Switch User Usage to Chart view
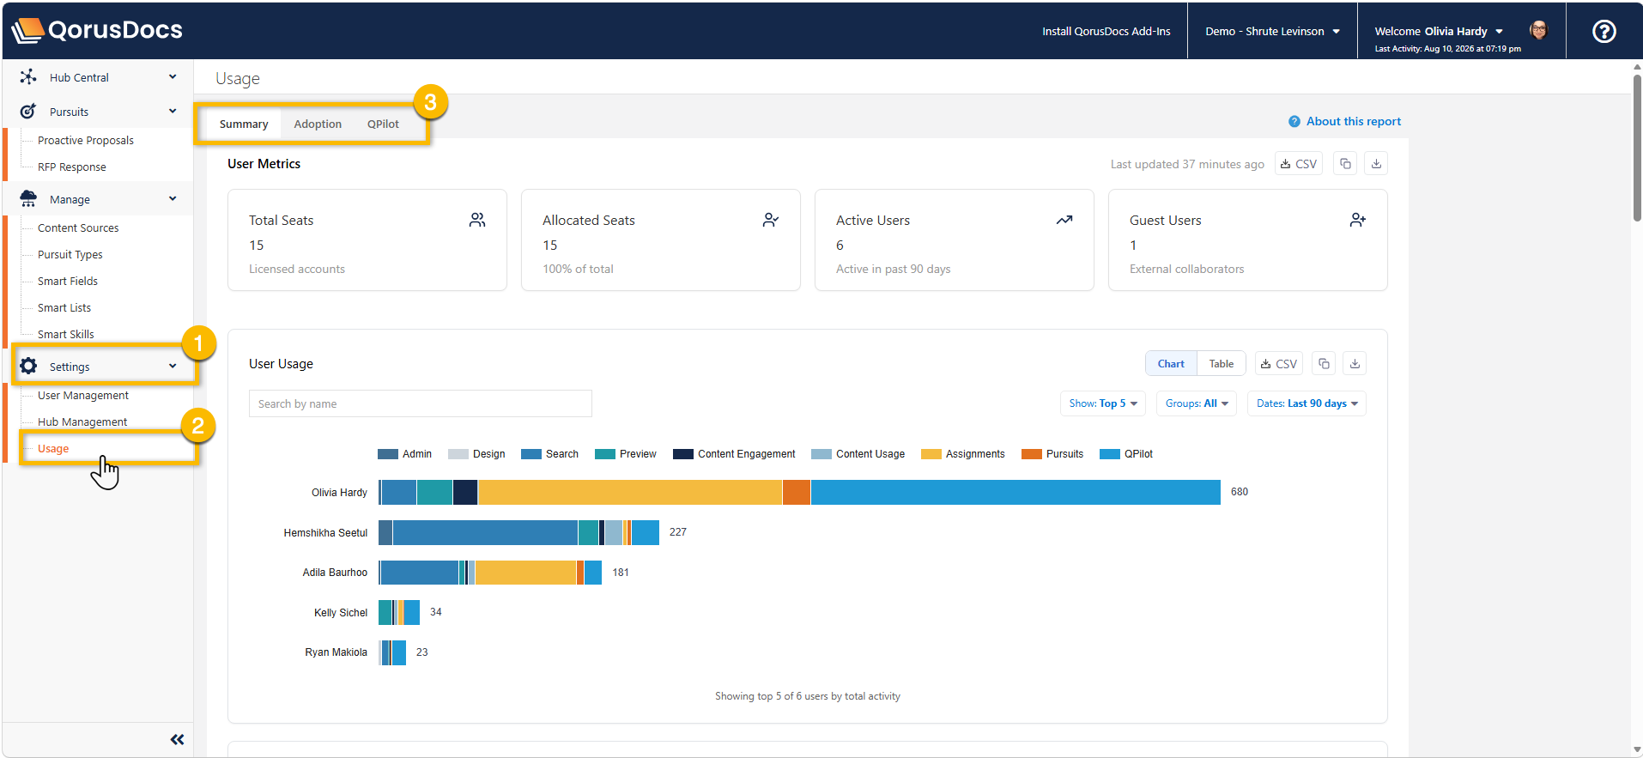 click(x=1171, y=364)
